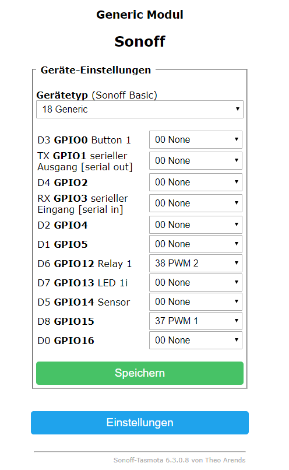Select the D4 GPIO2 function dropdown

tap(196, 183)
